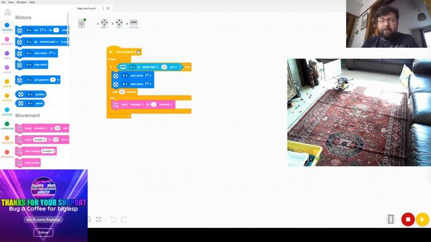431x242 pixels.
Task: Open seconds unit dropdown in canvas move block
Action: [x=166, y=105]
